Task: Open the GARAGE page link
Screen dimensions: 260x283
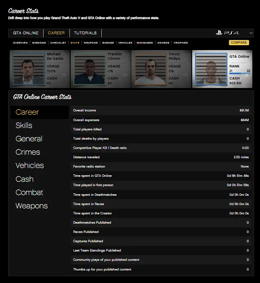Action: click(108, 43)
